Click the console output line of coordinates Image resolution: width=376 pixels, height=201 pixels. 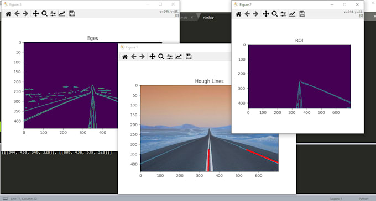click(56, 153)
